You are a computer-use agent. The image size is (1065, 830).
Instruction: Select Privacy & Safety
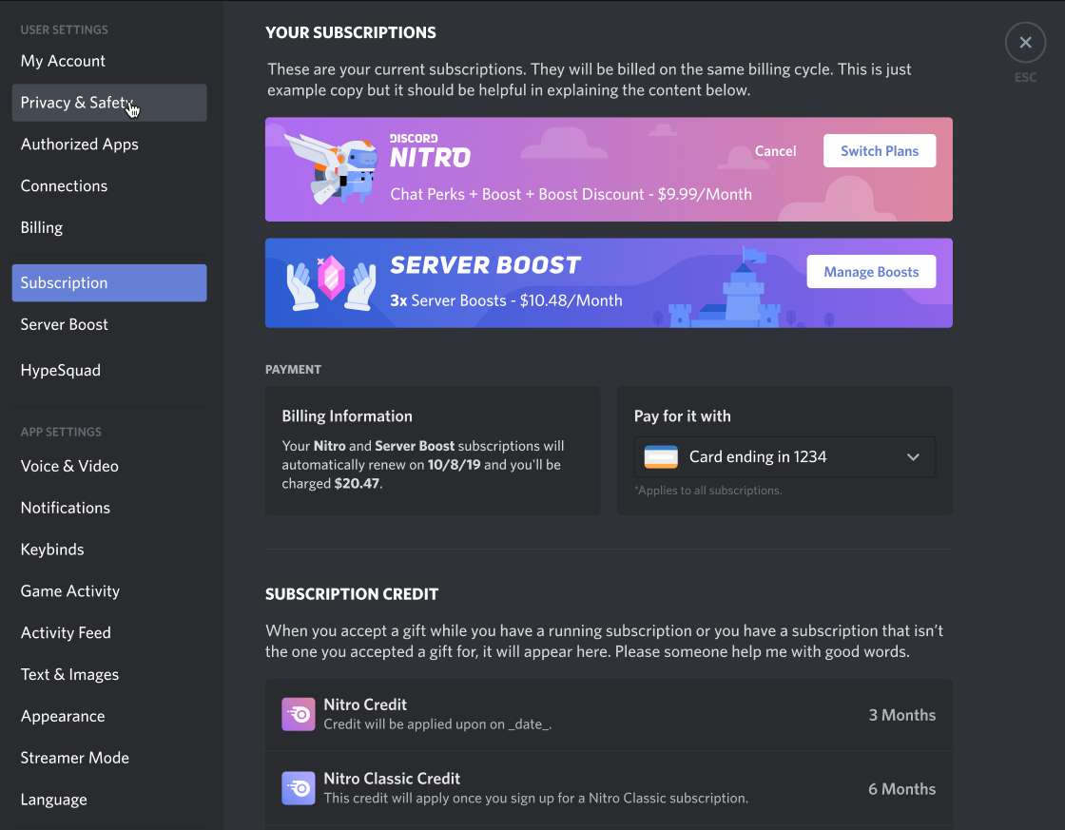click(76, 103)
